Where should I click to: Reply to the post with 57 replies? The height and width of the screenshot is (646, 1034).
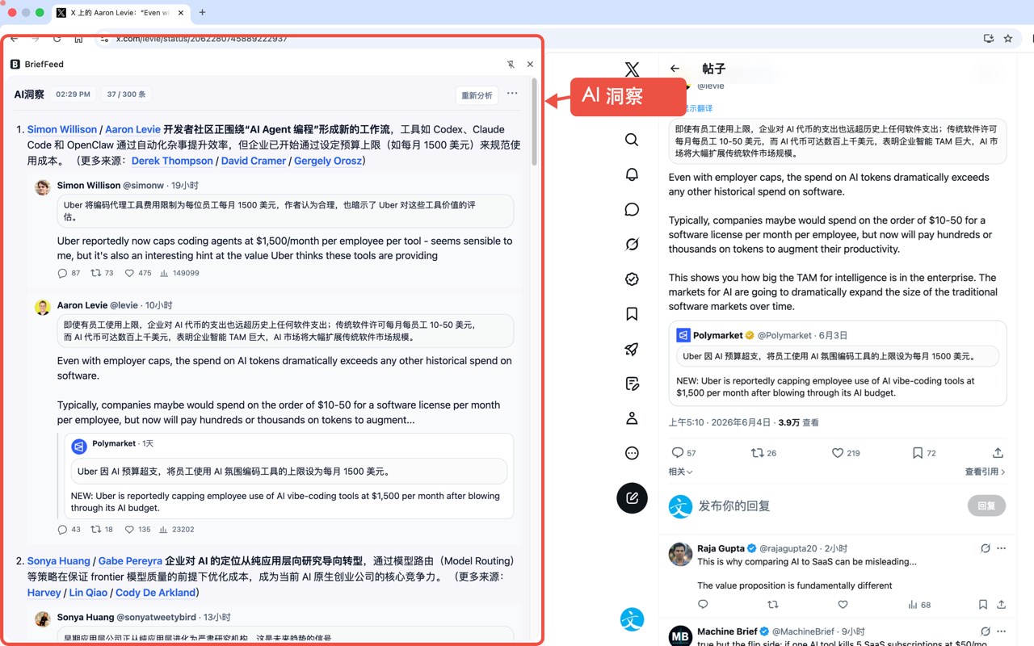point(678,453)
